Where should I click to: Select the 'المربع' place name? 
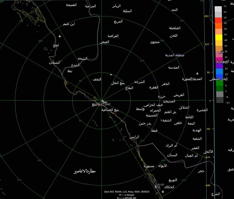(x=118, y=21)
